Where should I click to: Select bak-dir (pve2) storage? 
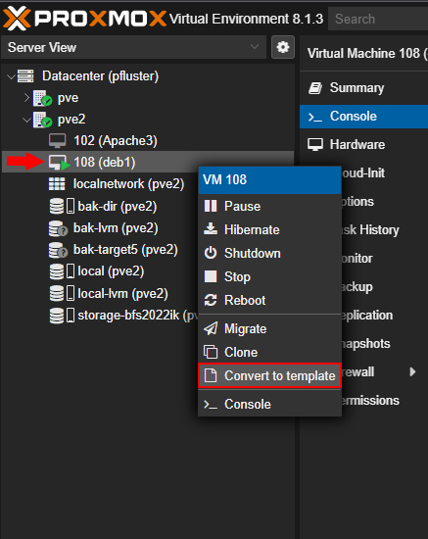[x=118, y=206]
